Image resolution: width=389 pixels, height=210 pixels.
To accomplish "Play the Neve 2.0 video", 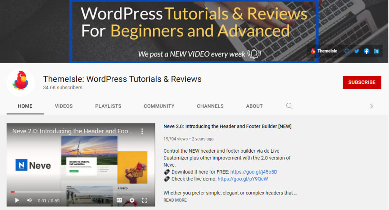I will [17, 200].
